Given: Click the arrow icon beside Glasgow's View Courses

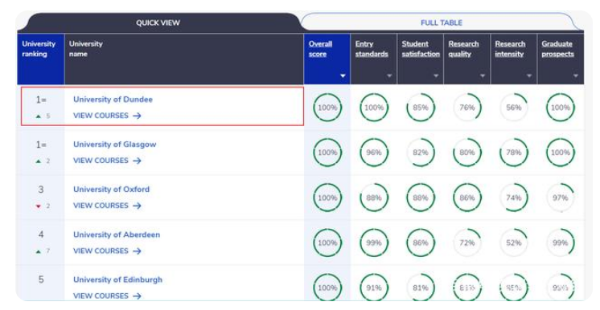Looking at the screenshot, I should (x=137, y=161).
